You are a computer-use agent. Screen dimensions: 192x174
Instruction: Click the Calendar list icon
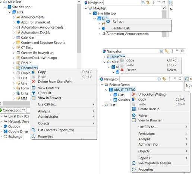[x=18, y=38]
